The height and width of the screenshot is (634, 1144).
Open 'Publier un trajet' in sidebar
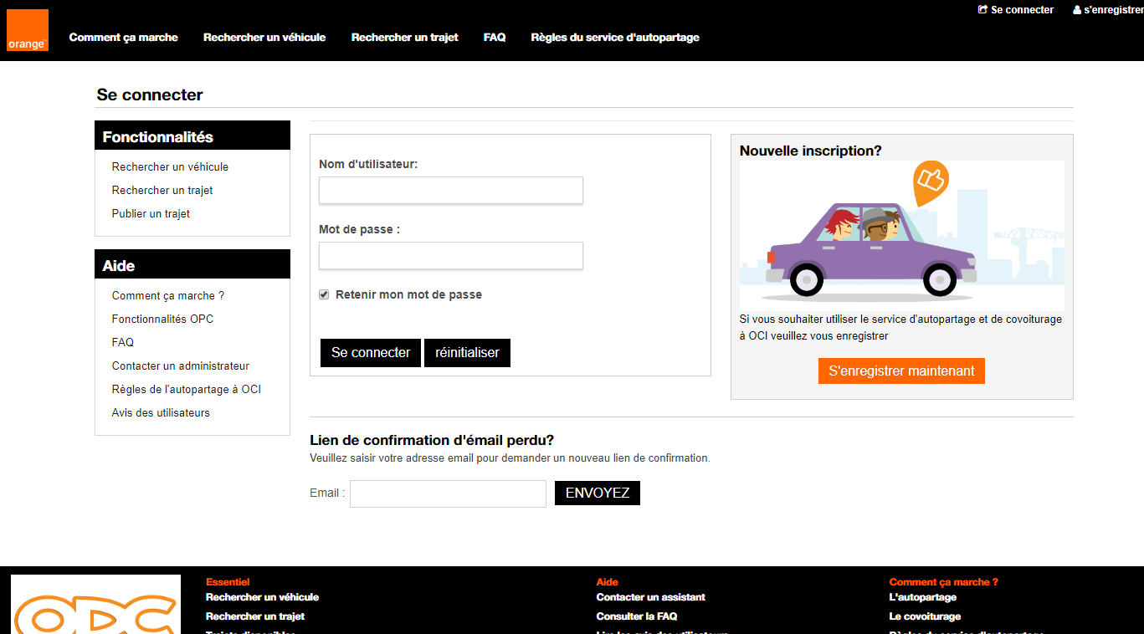tap(151, 214)
